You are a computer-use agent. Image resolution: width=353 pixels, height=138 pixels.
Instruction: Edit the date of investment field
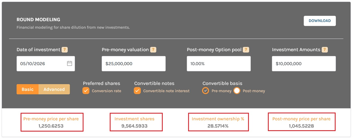[x=46, y=64]
